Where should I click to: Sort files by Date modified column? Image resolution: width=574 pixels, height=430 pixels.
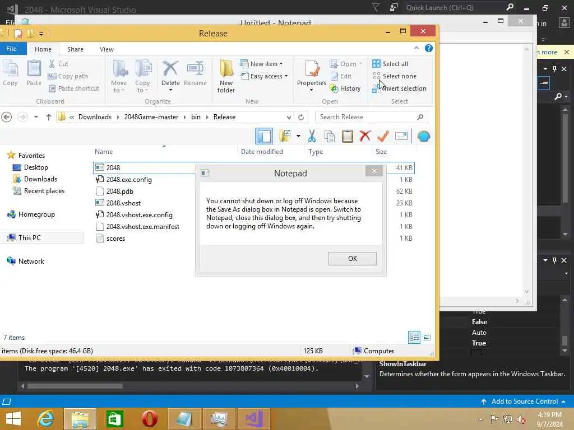click(x=262, y=152)
